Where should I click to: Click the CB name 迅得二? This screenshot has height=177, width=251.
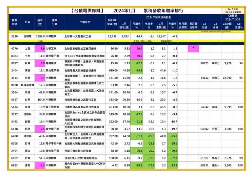pyautogui.click(x=215, y=129)
